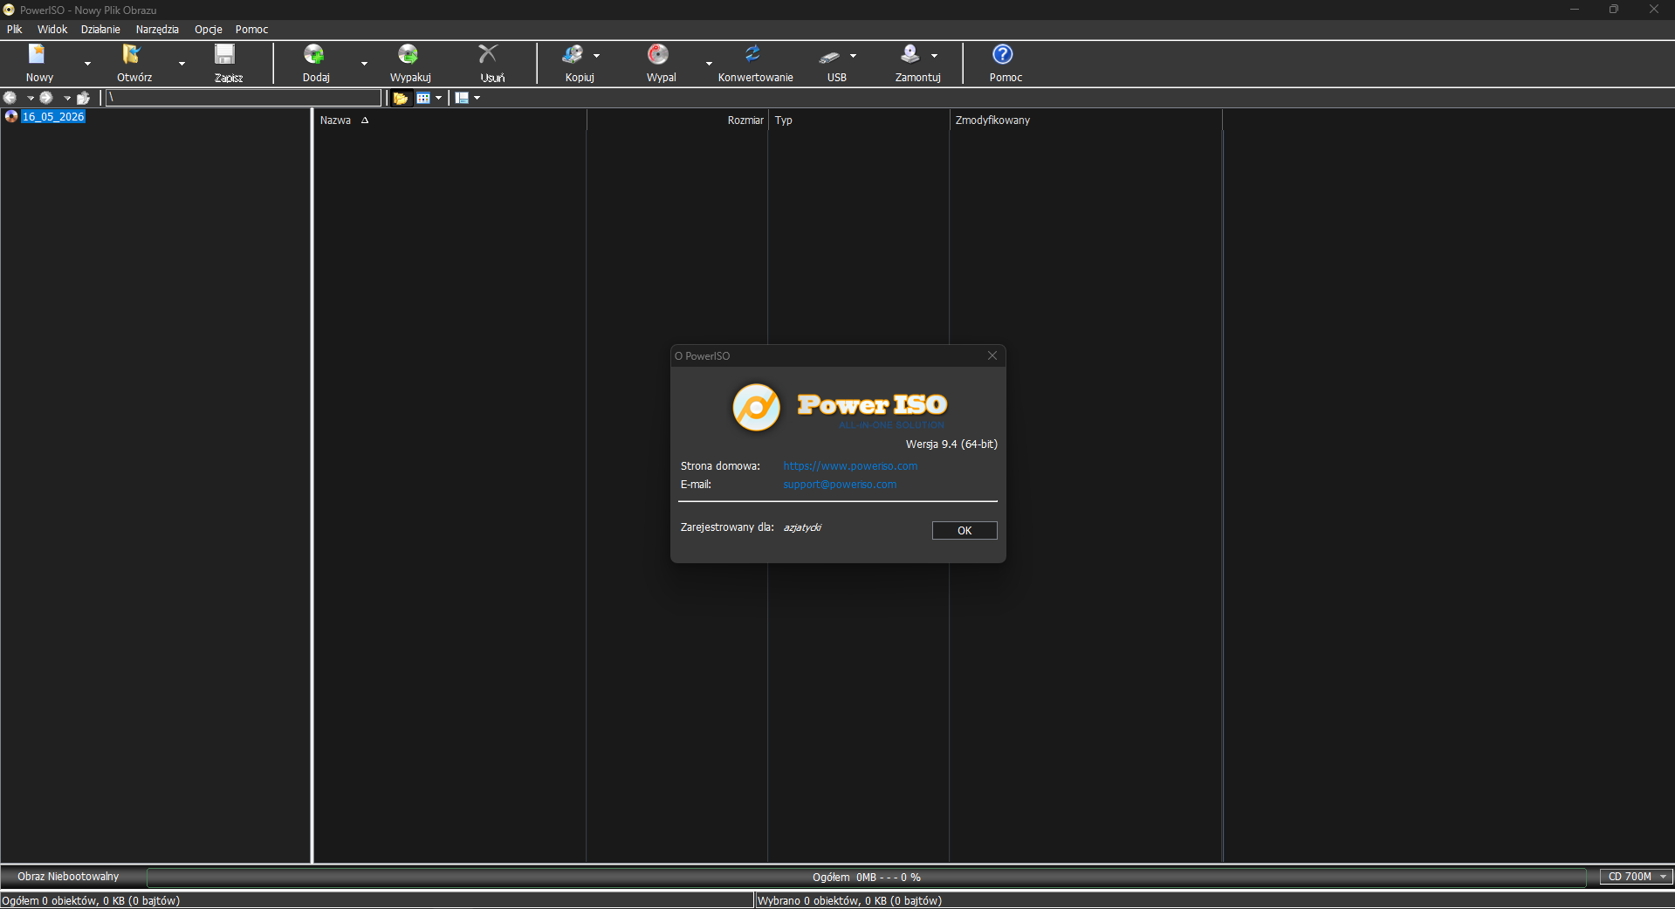Open an image file with Otwórz
Viewport: 1675px width, 909px height.
pos(134,63)
